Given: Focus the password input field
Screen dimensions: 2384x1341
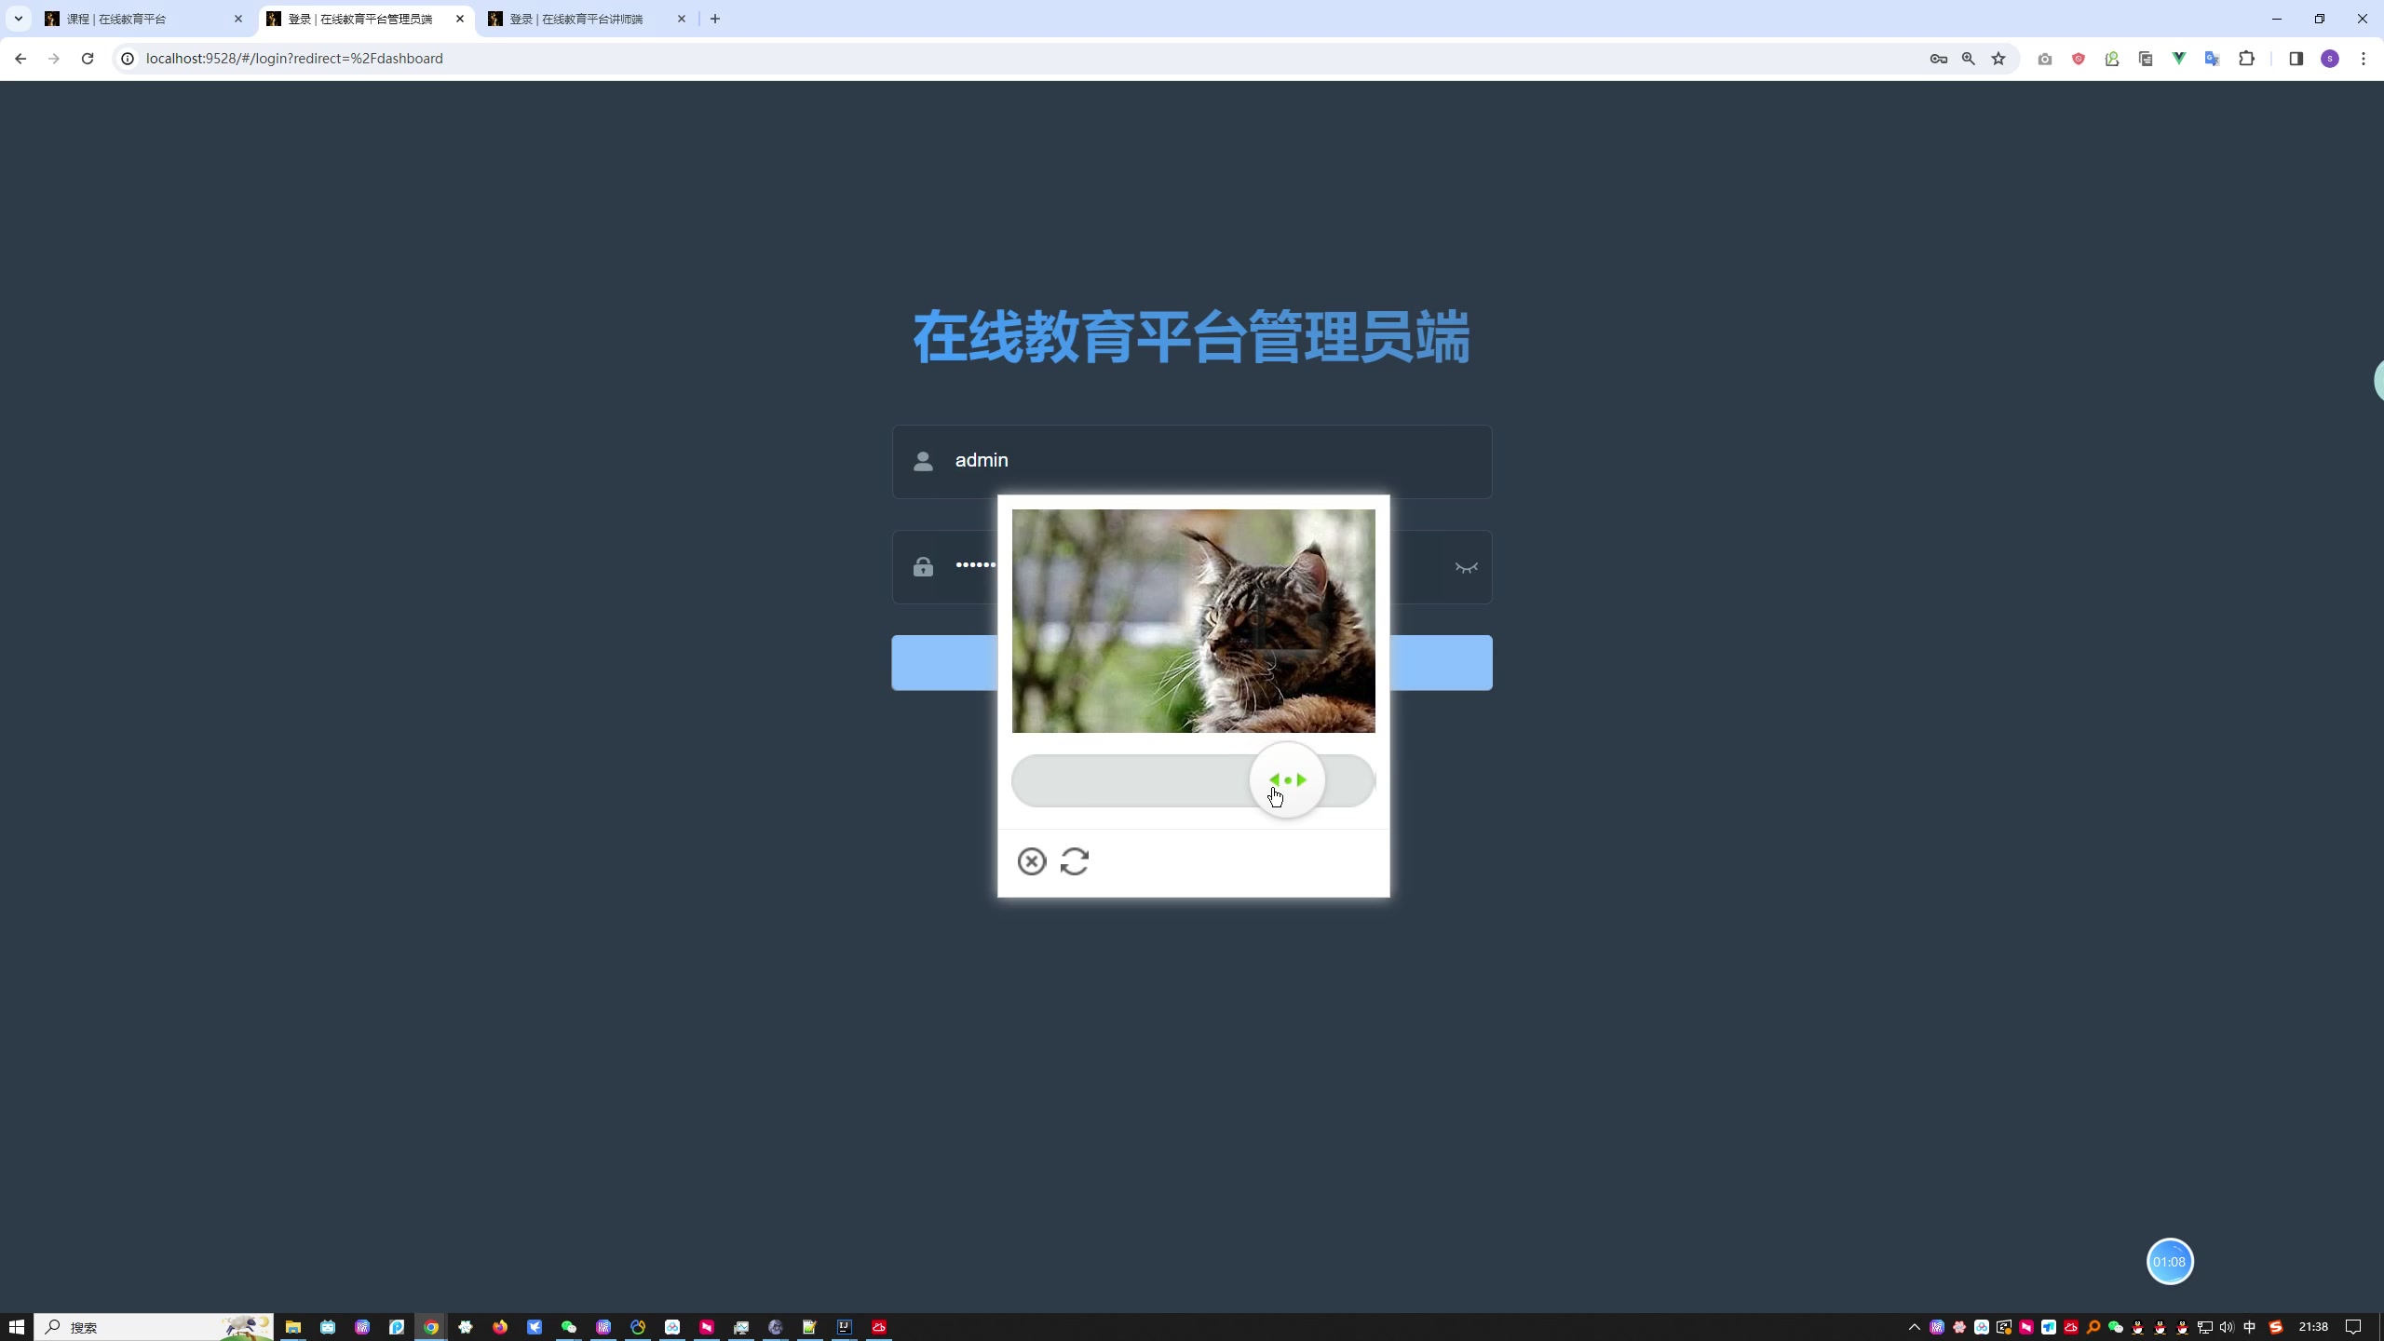Looking at the screenshot, I should point(1192,566).
